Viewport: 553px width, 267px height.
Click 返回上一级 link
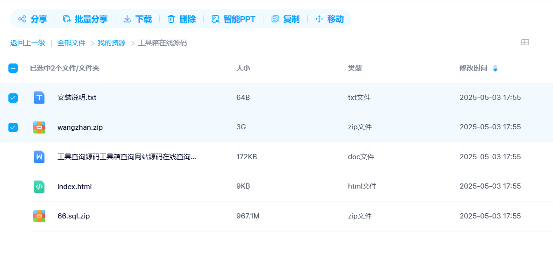(x=28, y=42)
